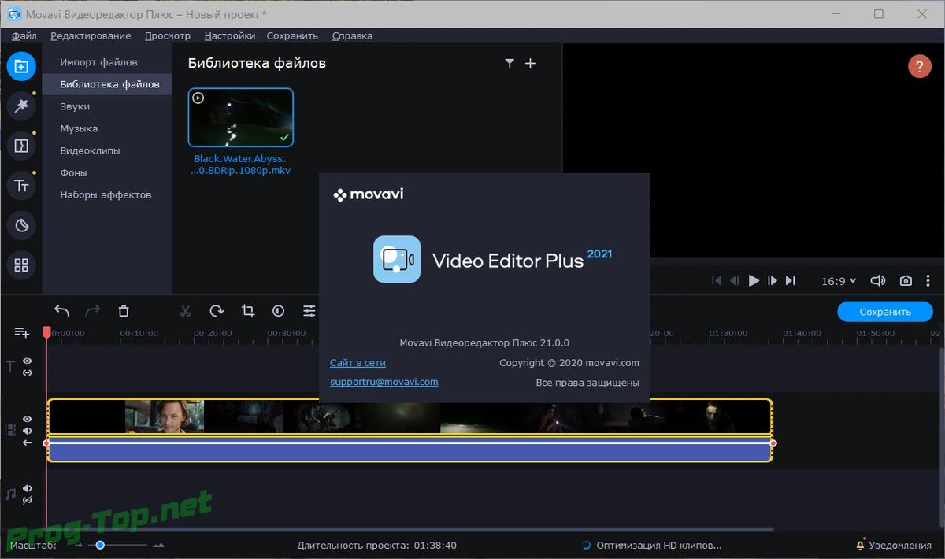Viewport: 945px width, 559px height.
Task: Click video track left arrow toggle
Action: [x=28, y=442]
